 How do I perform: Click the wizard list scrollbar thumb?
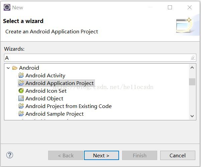[192, 82]
